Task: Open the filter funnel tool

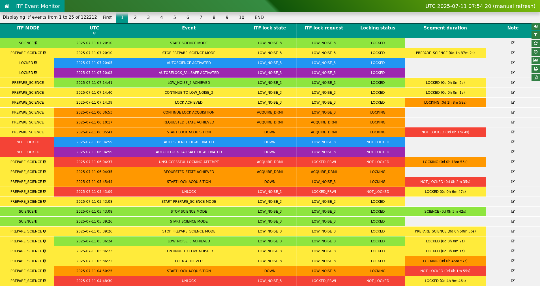Action: (x=535, y=35)
